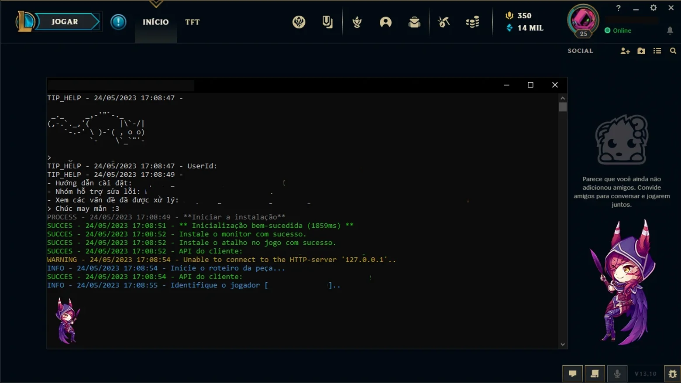Screen dimensions: 681x383
Task: Click the 'Parece que você ainda não adicionou amigos' message
Action: coord(622,191)
